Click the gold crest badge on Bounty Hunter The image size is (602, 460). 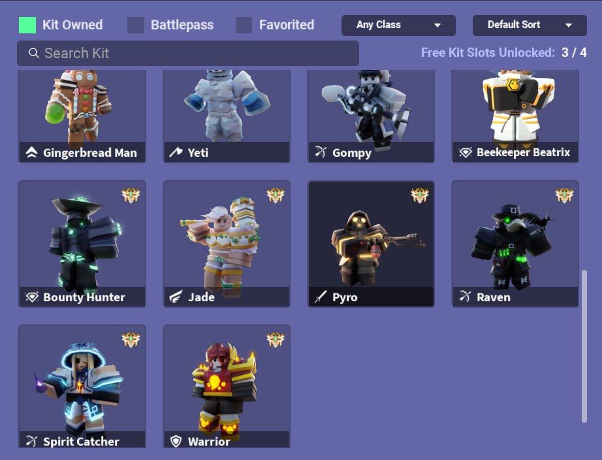[x=131, y=195]
